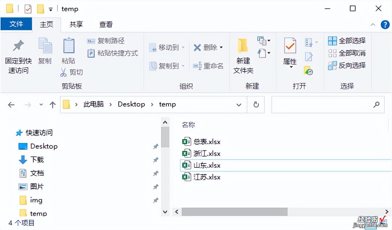Select Pictures (图片) in navigation pane
The image size is (392, 230).
[31, 187]
